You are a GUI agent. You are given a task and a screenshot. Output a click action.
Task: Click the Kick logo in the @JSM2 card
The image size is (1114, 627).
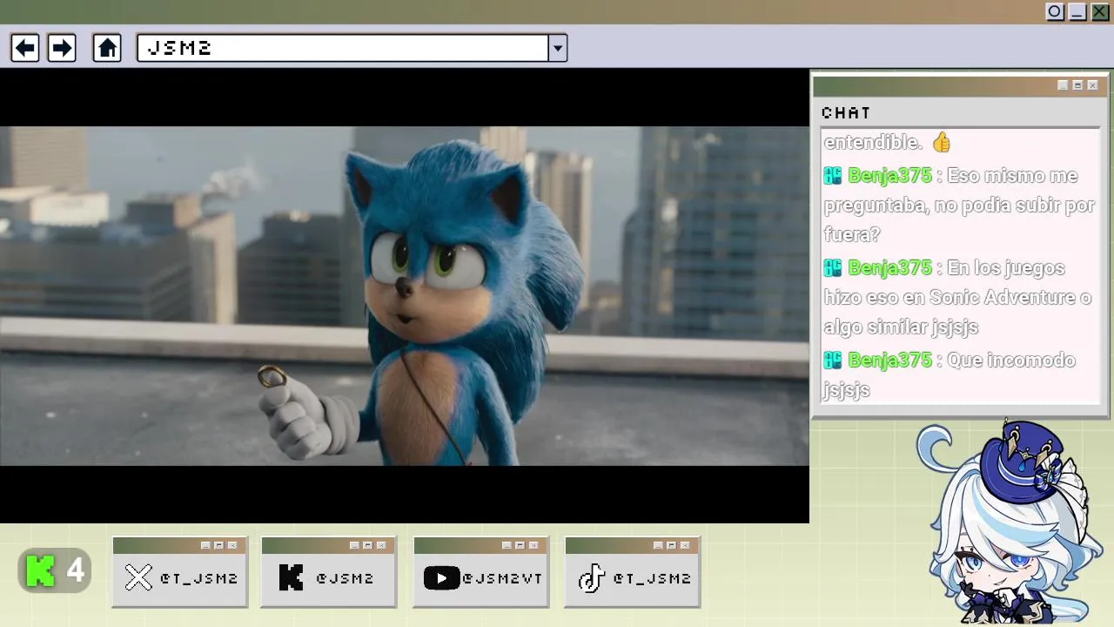[x=292, y=577]
